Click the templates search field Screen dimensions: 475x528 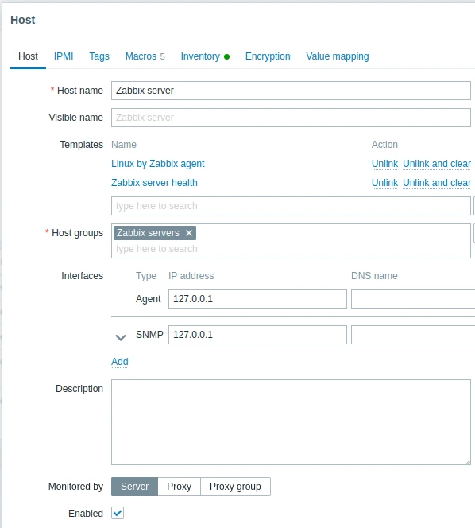pyautogui.click(x=291, y=206)
